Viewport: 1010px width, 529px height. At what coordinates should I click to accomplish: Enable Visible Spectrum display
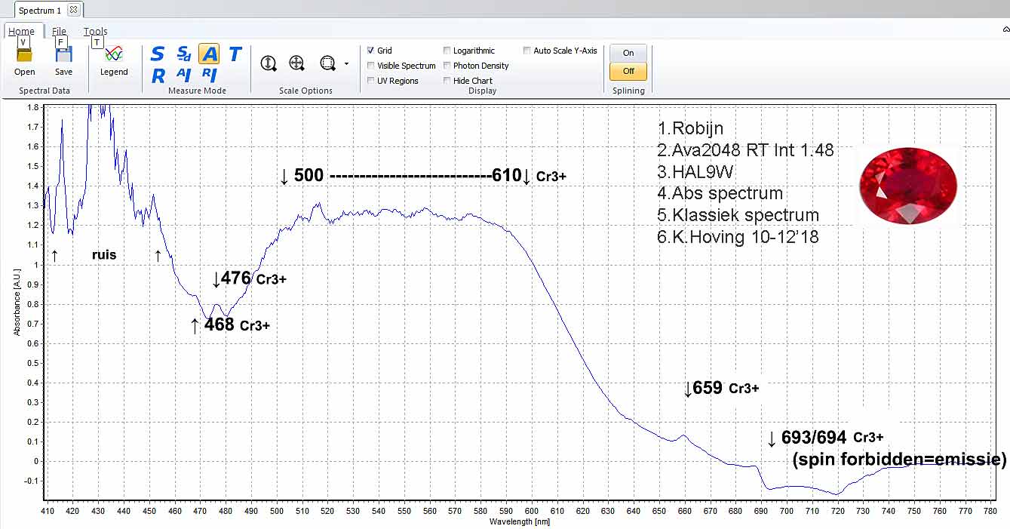tap(371, 66)
